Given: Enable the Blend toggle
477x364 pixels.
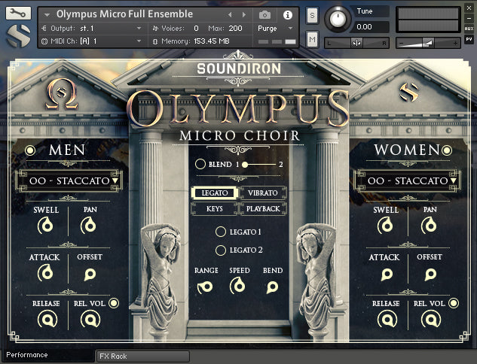Looking at the screenshot, I should click(x=200, y=164).
